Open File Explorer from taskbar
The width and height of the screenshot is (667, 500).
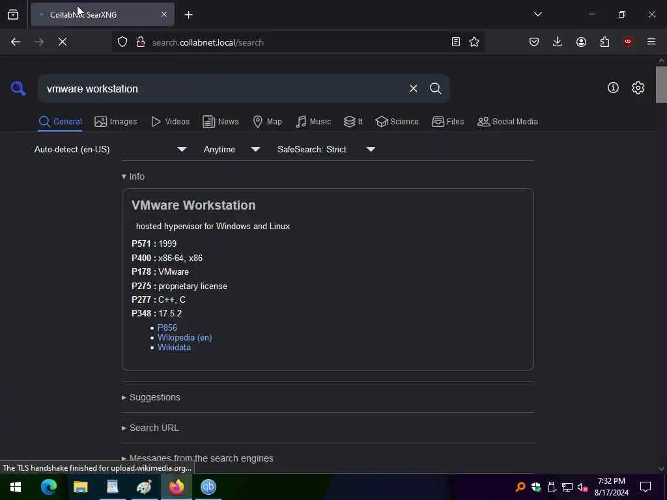coord(80,487)
